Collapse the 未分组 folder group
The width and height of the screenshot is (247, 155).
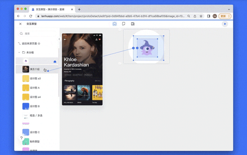tap(19, 52)
